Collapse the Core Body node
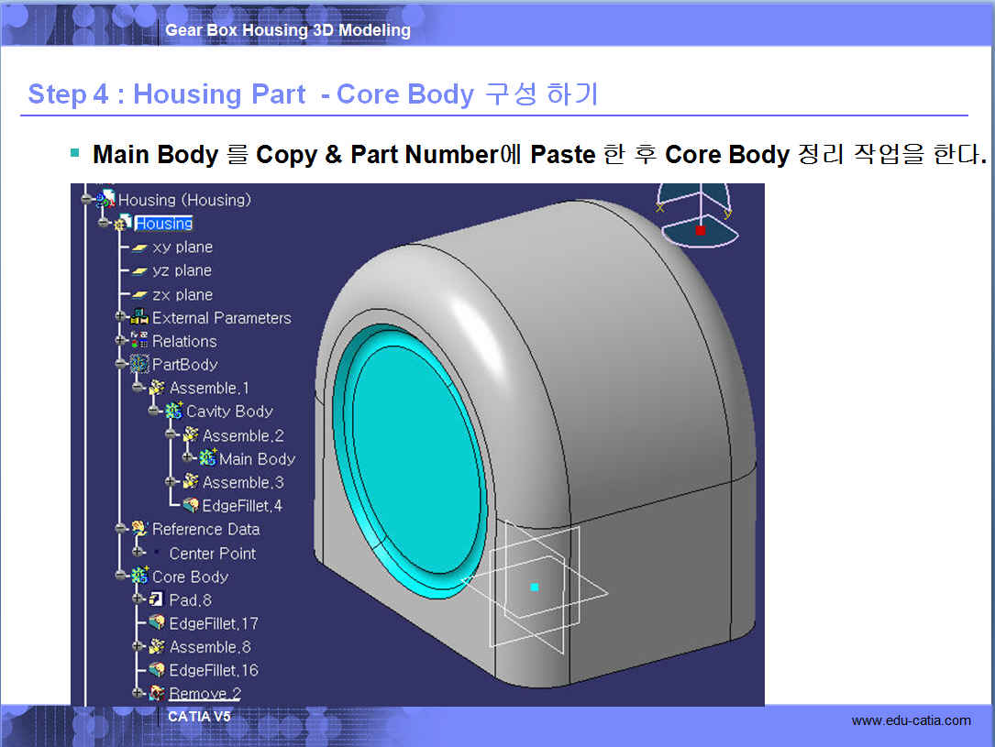995x747 pixels. [120, 577]
